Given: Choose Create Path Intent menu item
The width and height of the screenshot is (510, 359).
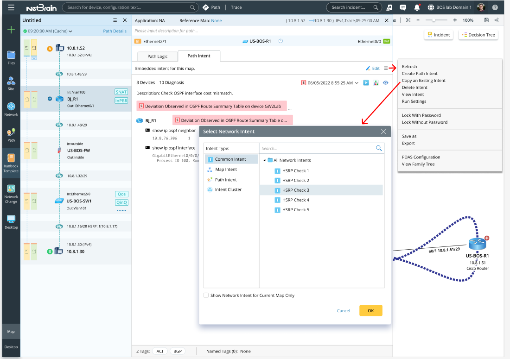Looking at the screenshot, I should click(x=420, y=74).
